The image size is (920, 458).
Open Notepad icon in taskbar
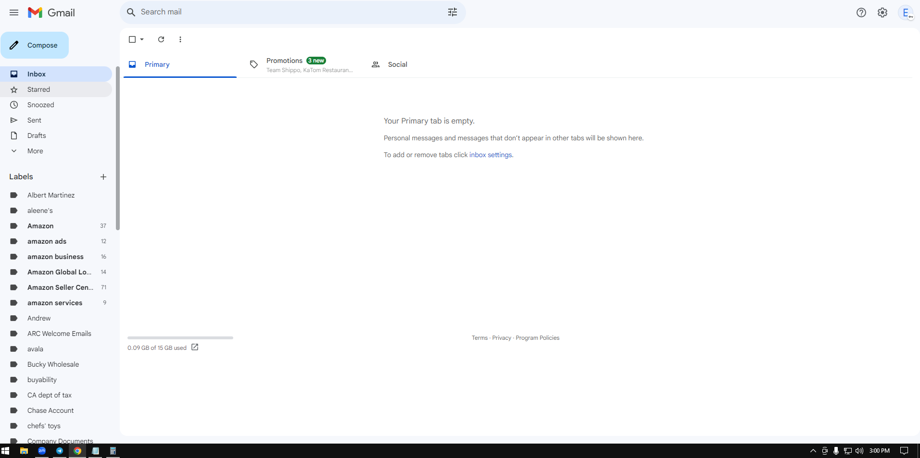point(95,451)
